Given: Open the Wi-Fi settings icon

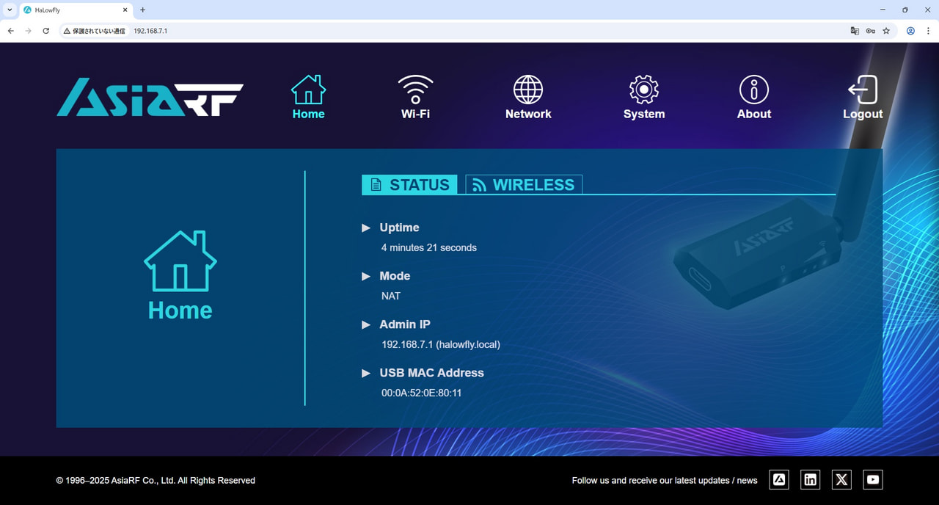Looking at the screenshot, I should tap(415, 90).
